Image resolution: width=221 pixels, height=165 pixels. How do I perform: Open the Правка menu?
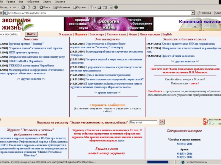coord(11,2)
